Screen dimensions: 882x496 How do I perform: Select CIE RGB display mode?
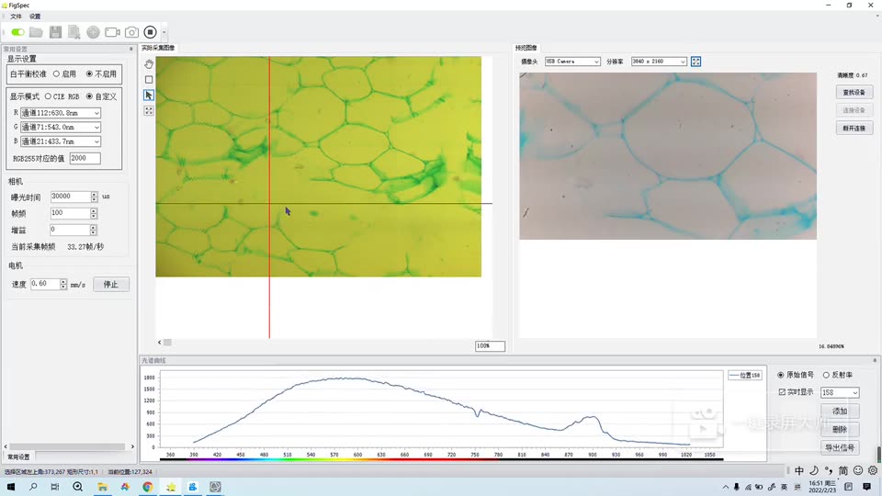49,96
